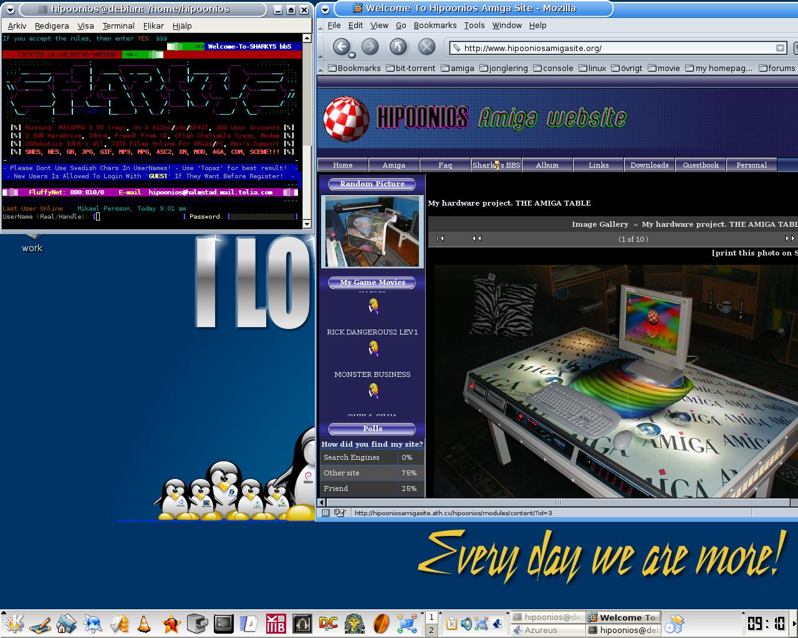Open the URL history dropdown
Screen dimensions: 798x638
click(x=780, y=48)
